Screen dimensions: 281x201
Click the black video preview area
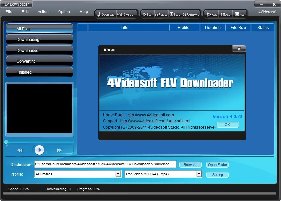tap(39, 109)
